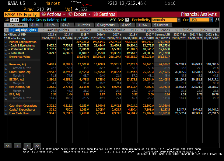
Task: Open chart icon for Enterprise Value row
Action: tap(6, 57)
